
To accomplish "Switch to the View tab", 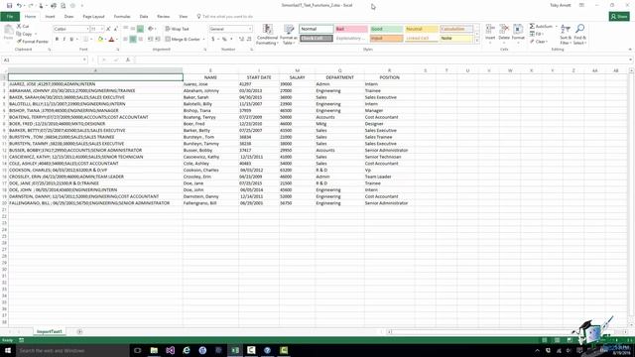I will tap(183, 17).
